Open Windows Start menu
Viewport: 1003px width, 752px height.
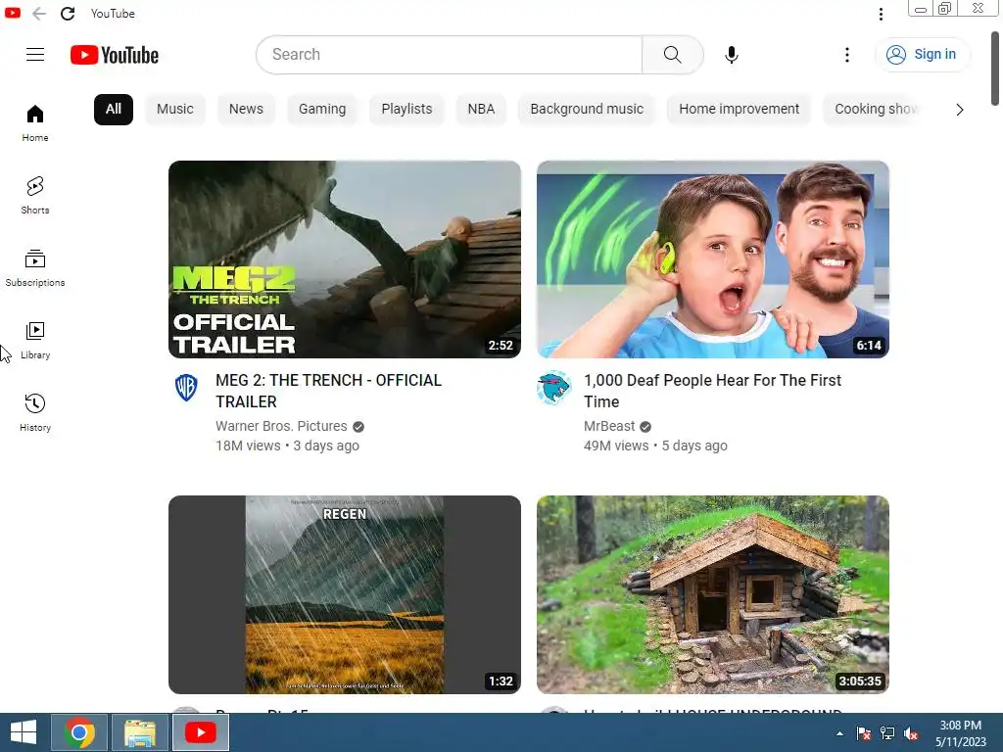[24, 732]
